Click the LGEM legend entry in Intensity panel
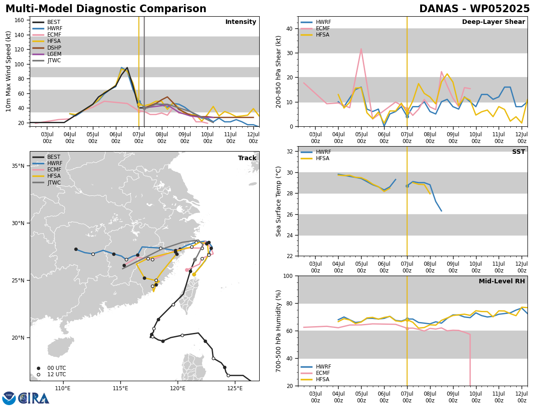The width and height of the screenshot is (541, 406). (x=47, y=54)
